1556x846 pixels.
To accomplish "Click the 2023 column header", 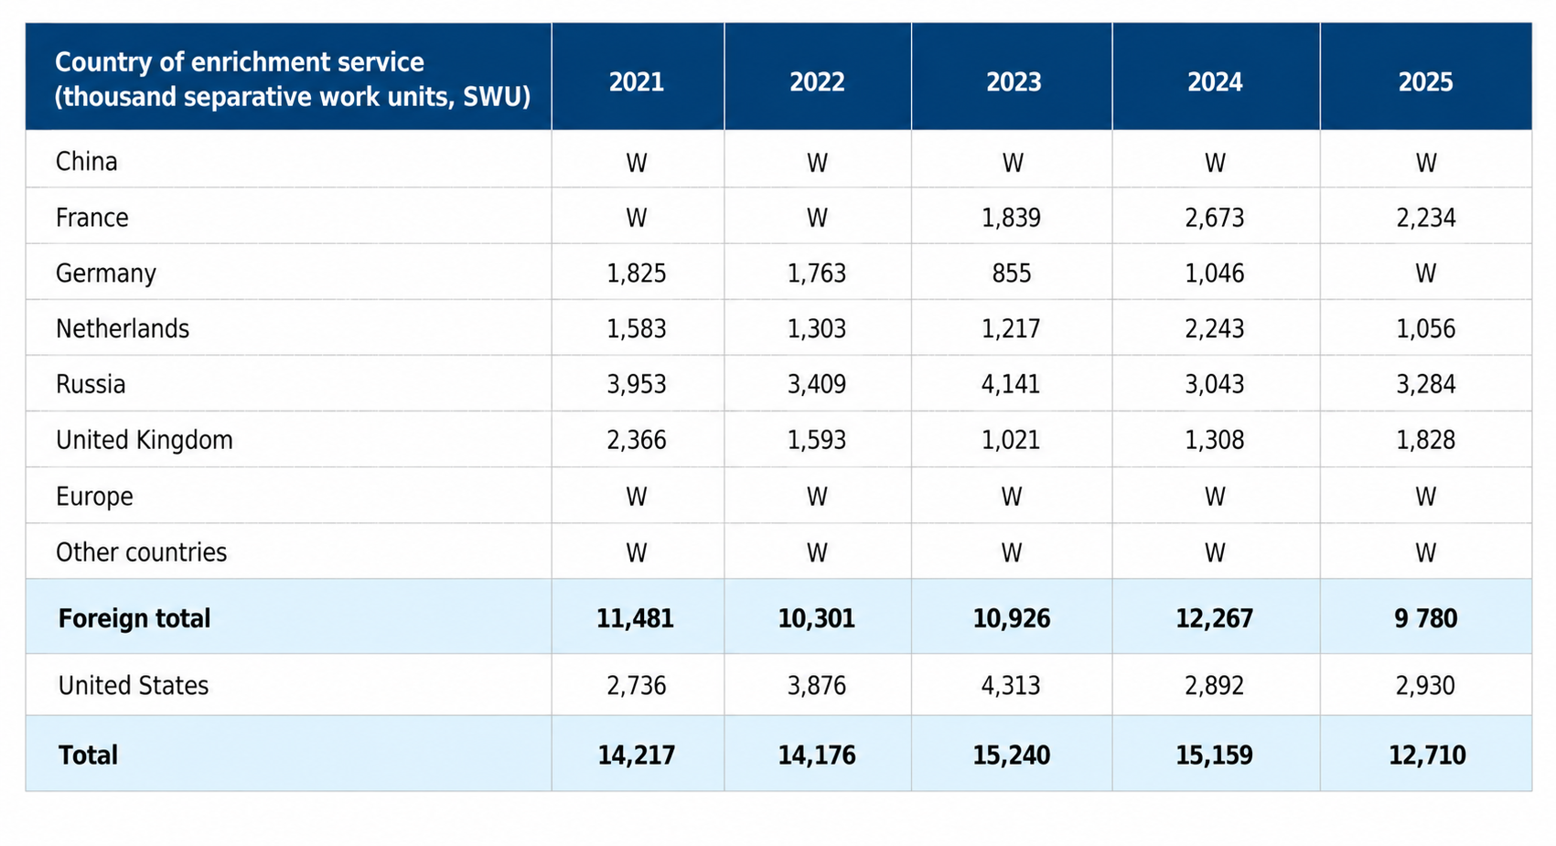I will click(x=1014, y=82).
